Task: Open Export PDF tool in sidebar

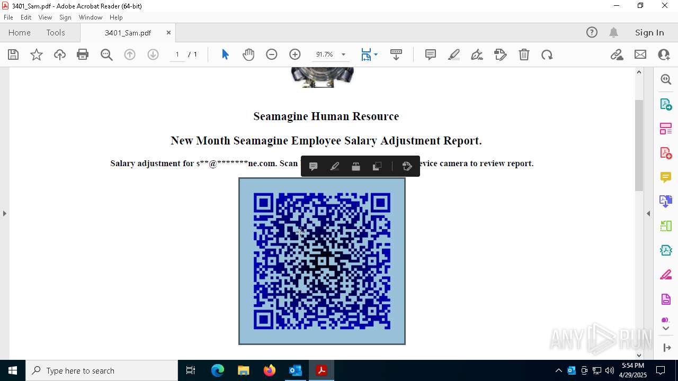Action: pos(666,104)
